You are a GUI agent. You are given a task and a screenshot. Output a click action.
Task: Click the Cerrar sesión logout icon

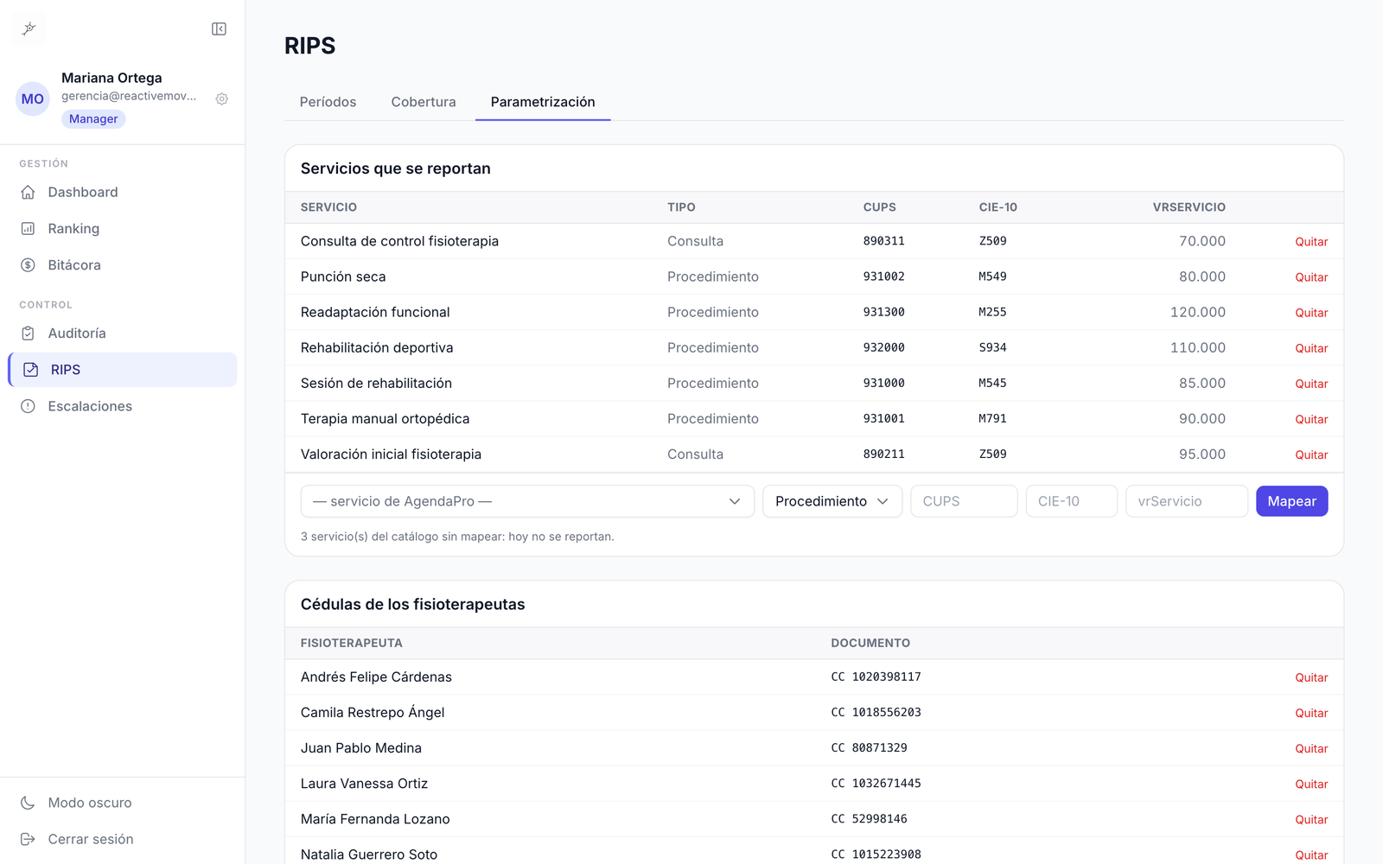[28, 839]
